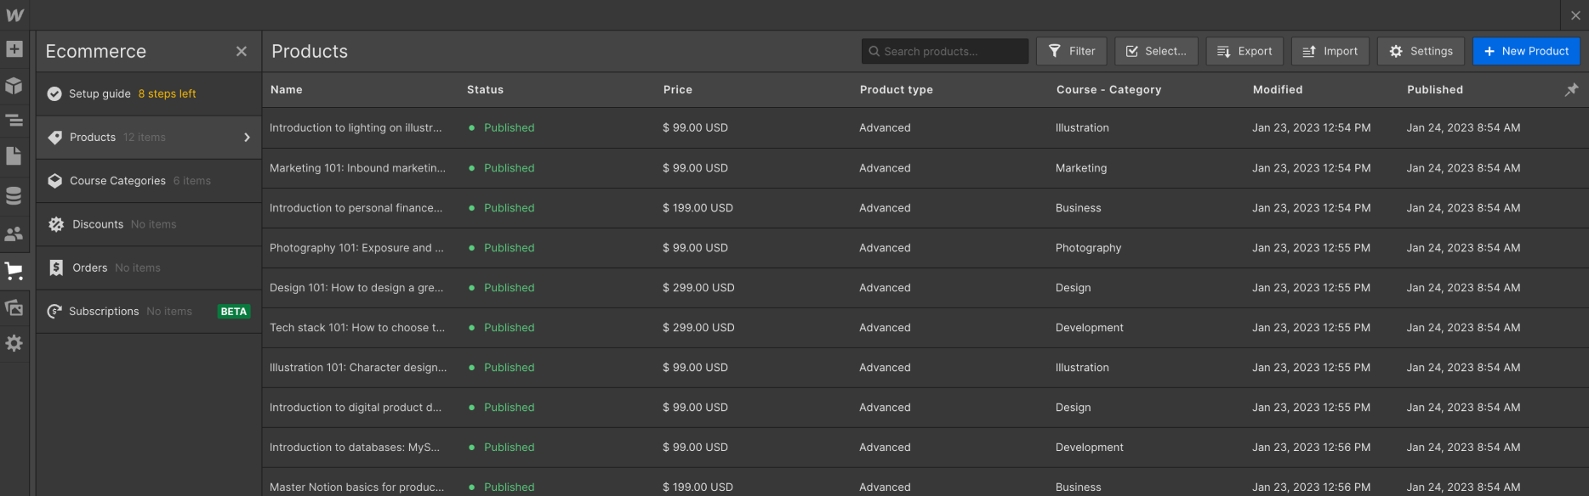Open the Orders section

pos(89,268)
